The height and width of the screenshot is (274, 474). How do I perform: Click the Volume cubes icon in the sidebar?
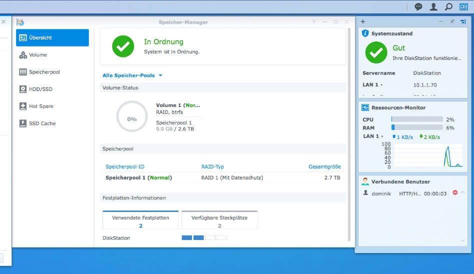[22, 55]
